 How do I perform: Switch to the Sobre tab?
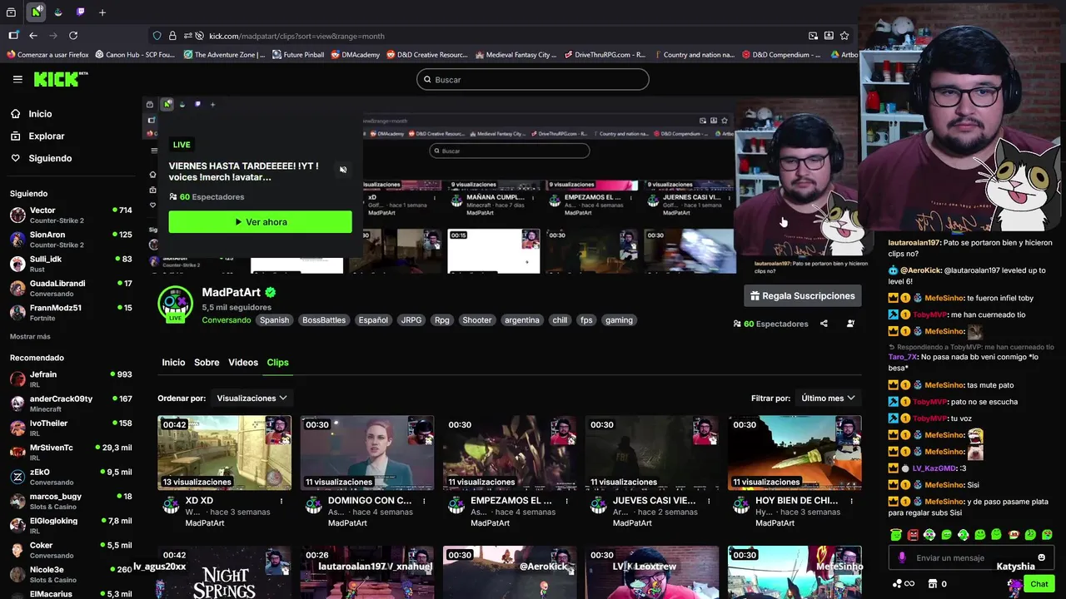coord(207,363)
